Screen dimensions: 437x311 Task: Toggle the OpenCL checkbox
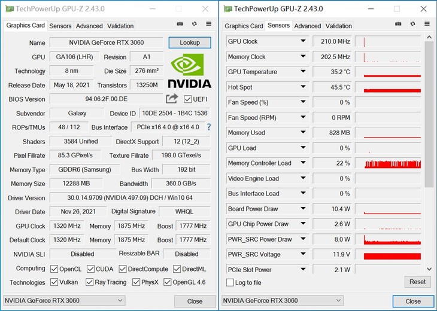[54, 269]
